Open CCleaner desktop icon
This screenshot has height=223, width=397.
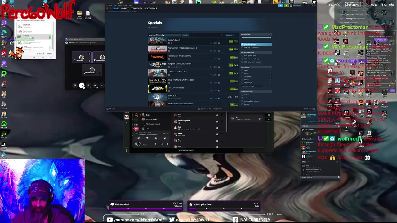(4, 84)
